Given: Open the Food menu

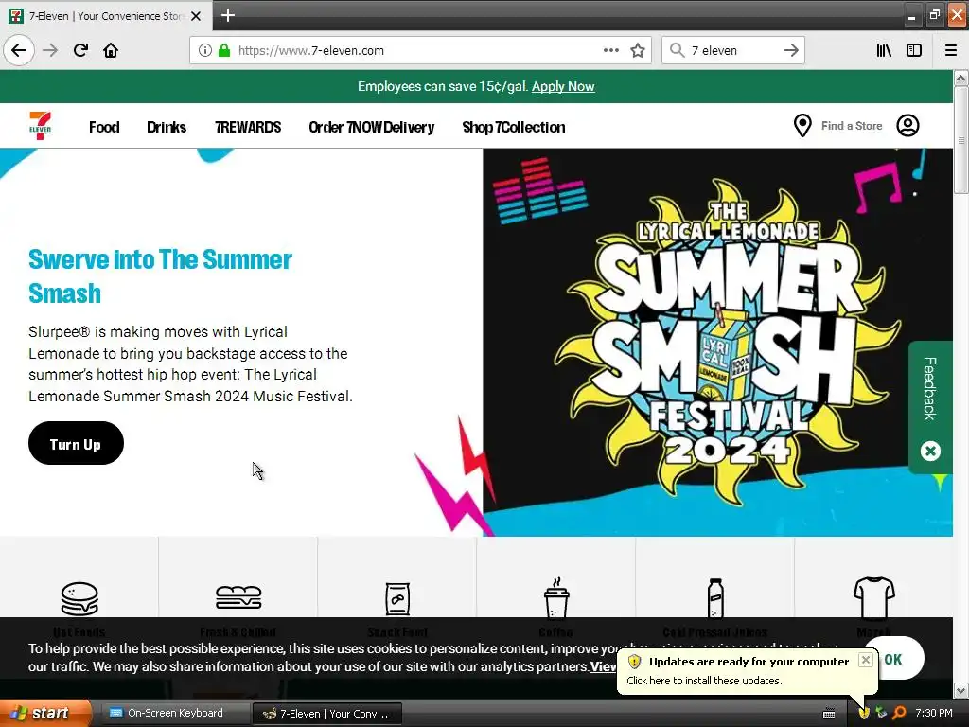Looking at the screenshot, I should click(x=104, y=127).
